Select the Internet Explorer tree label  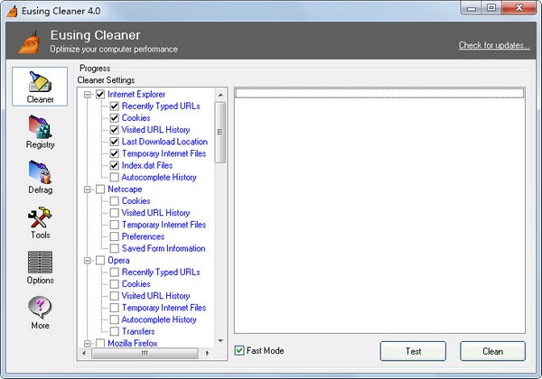(x=136, y=94)
